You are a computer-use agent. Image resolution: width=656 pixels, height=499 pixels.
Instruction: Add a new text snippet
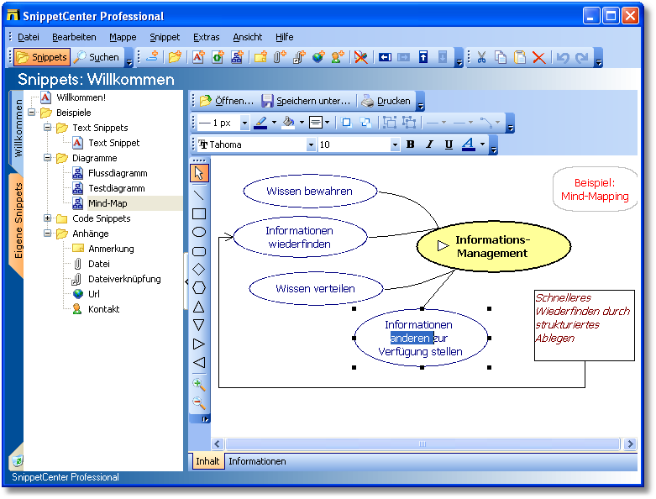pos(198,57)
